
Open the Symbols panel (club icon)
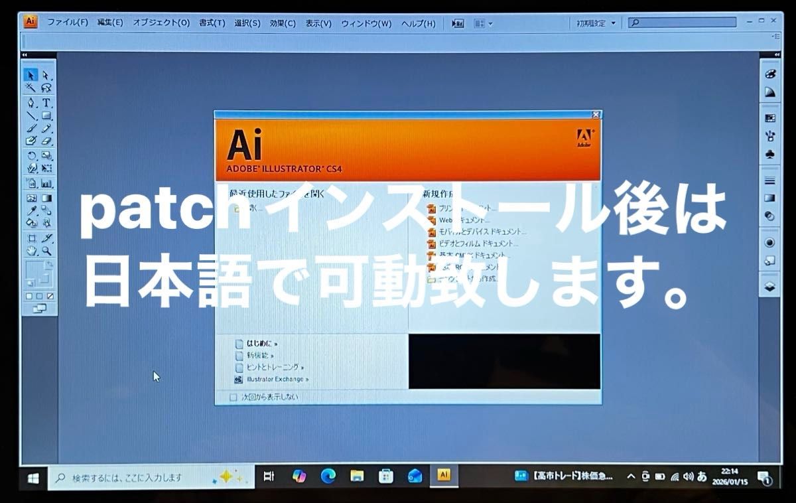(769, 153)
